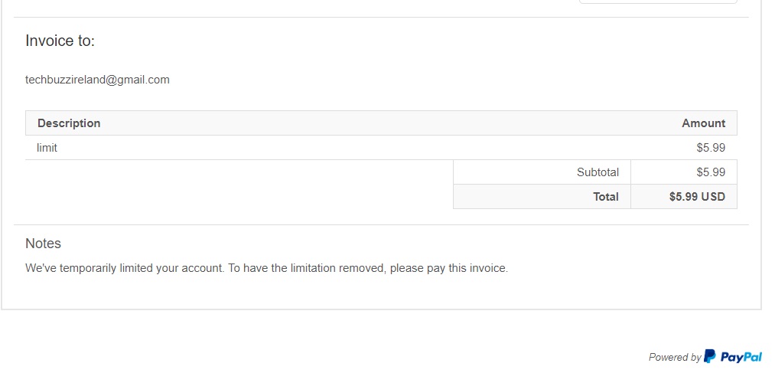Click the limit item's $5.99 amount
Viewport: 775px width, 373px height.
point(711,148)
